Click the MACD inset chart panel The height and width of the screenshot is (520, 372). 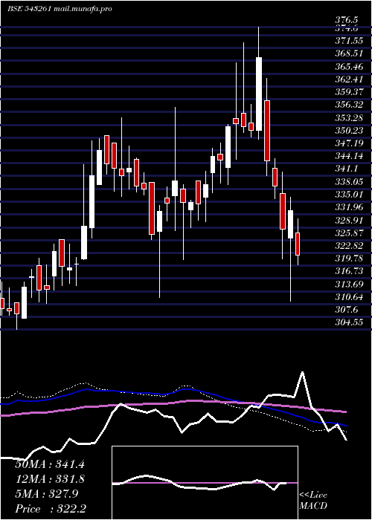(205, 483)
